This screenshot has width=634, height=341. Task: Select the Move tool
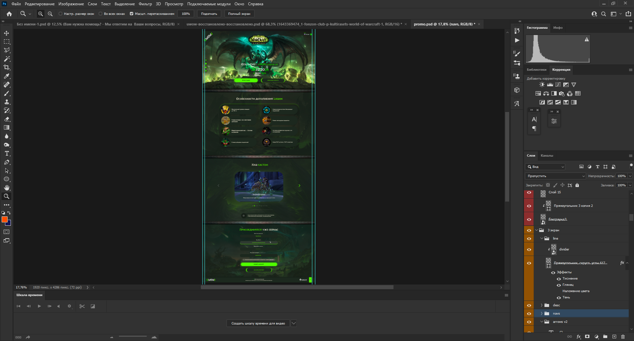[x=7, y=33]
